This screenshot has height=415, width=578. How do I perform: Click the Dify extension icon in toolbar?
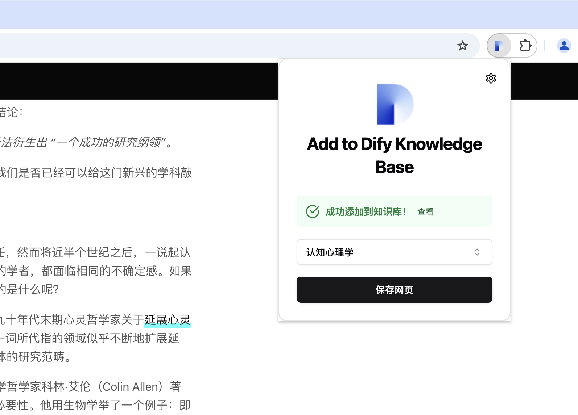pos(499,46)
